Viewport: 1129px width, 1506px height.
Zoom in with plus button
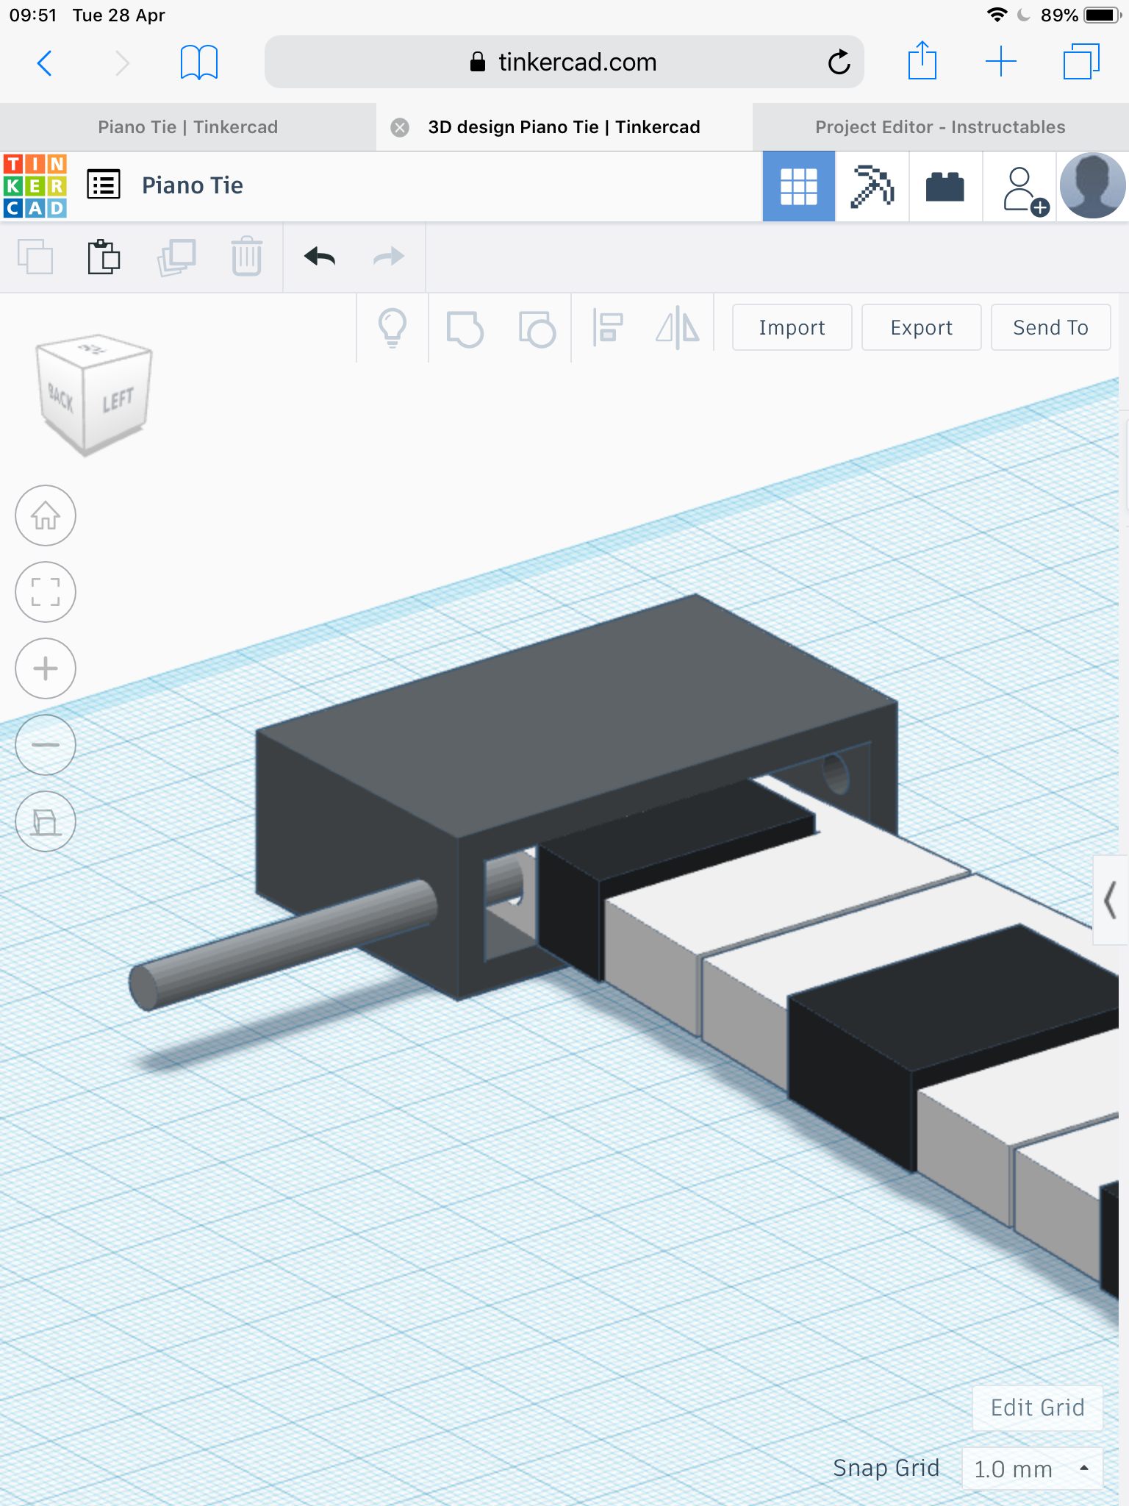(46, 668)
